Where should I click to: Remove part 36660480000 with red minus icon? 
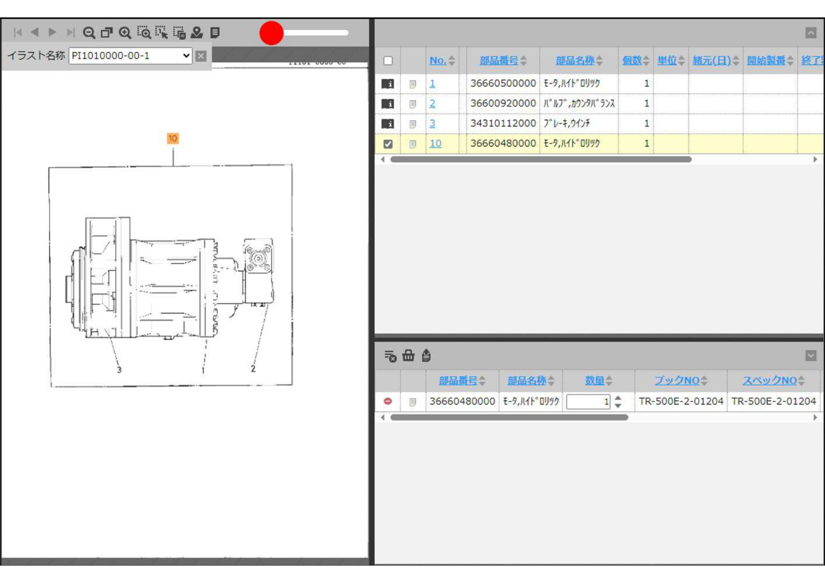[x=388, y=401]
